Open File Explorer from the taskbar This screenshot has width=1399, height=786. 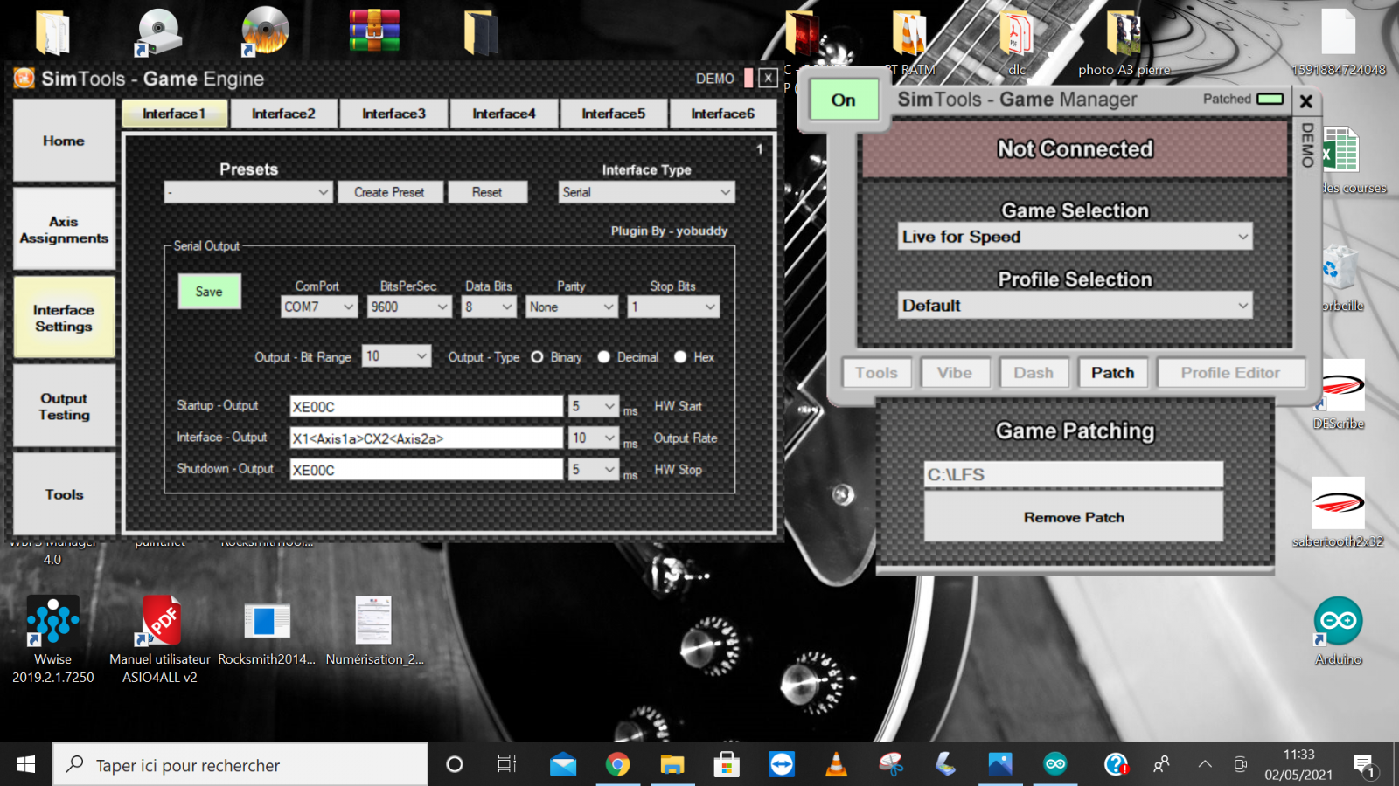click(672, 765)
